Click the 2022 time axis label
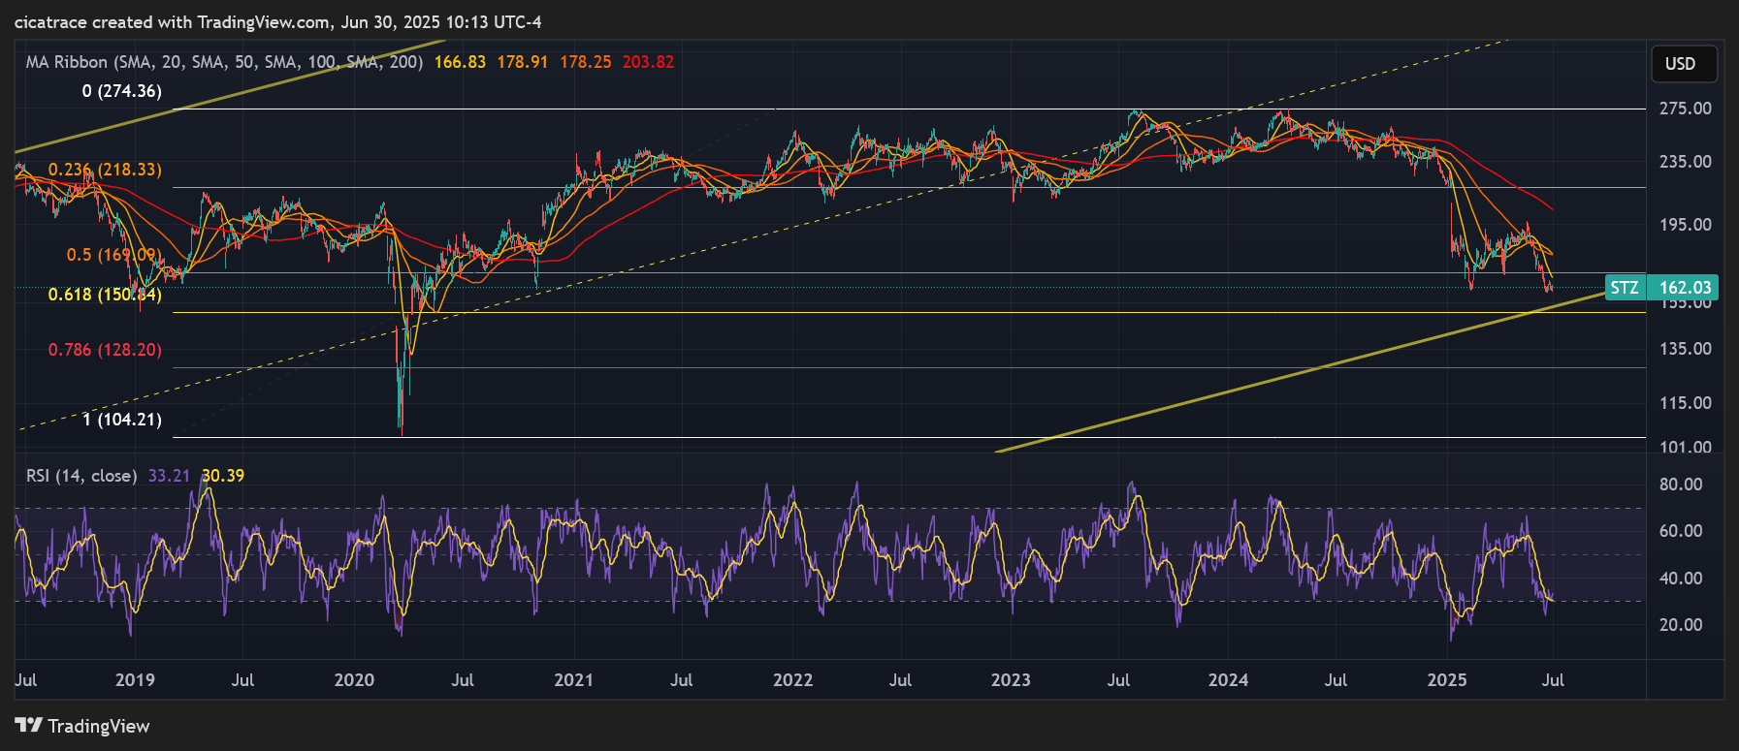This screenshot has height=751, width=1739. (792, 680)
